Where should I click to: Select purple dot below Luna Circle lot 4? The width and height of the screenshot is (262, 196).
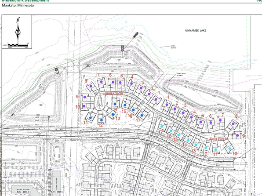(x=131, y=83)
